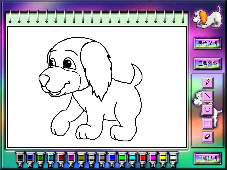
Task: Pick the dark gray paint tube
Action: (x=102, y=159)
